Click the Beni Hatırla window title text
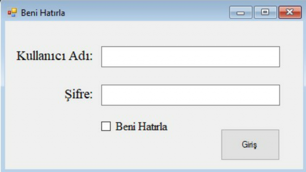The width and height of the screenshot is (306, 172). pyautogui.click(x=43, y=13)
